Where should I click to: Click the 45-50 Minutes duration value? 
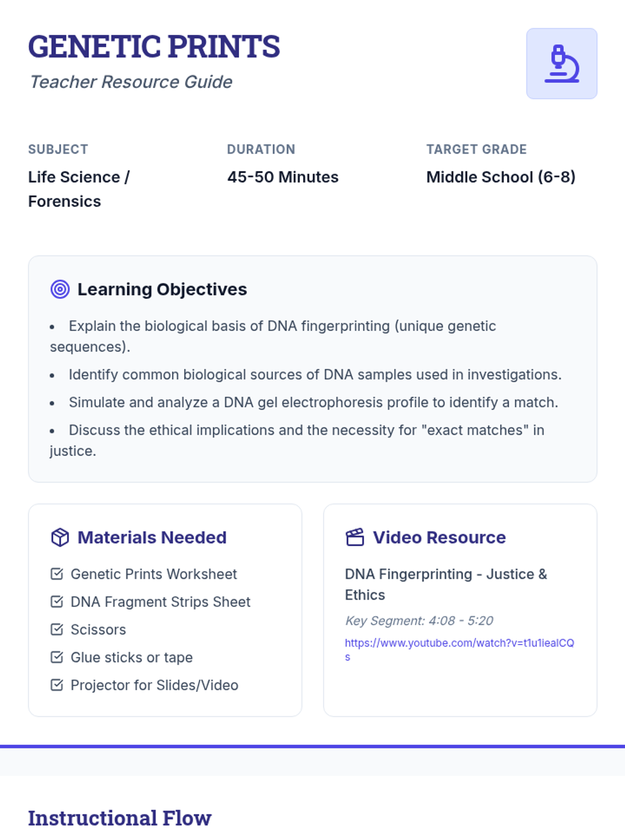pyautogui.click(x=283, y=177)
